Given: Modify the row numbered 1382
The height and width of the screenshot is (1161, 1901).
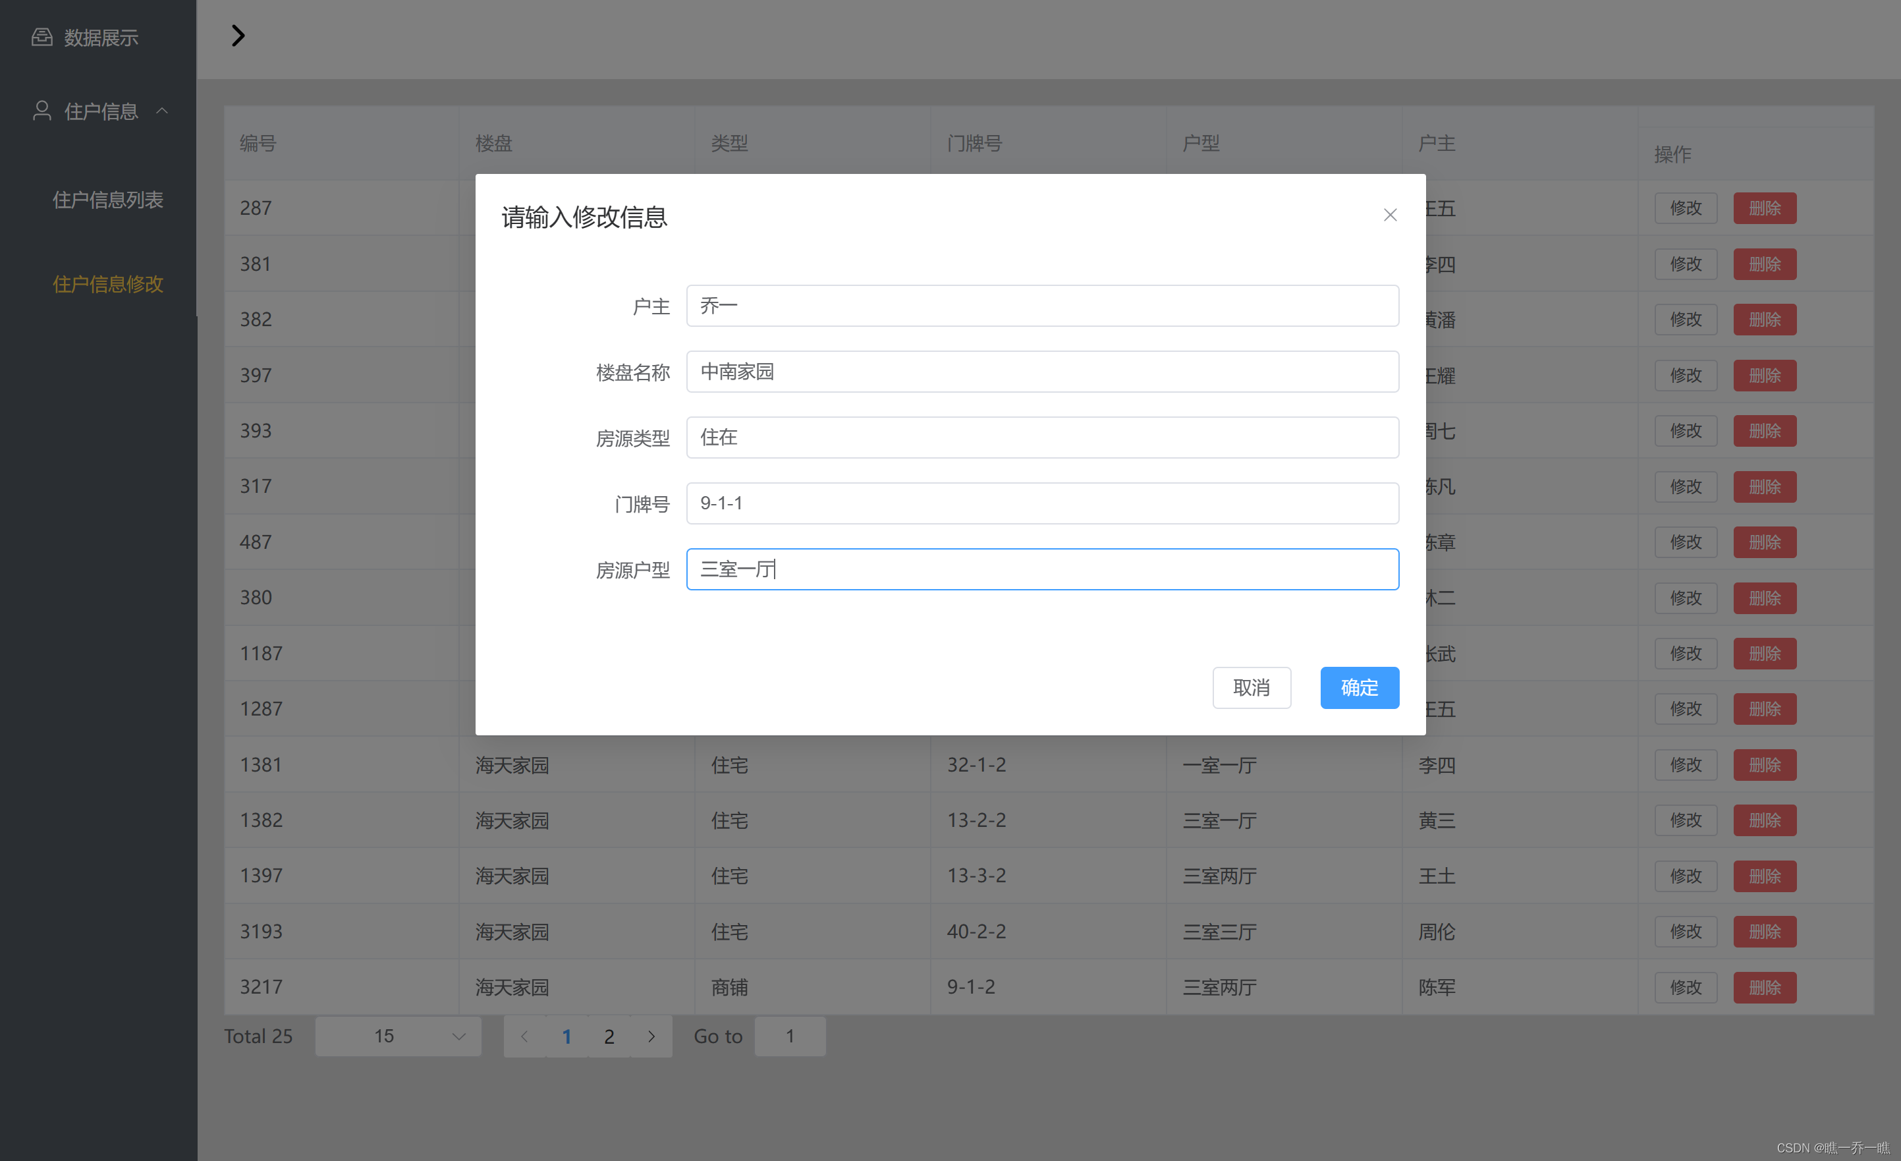Looking at the screenshot, I should tap(1686, 820).
